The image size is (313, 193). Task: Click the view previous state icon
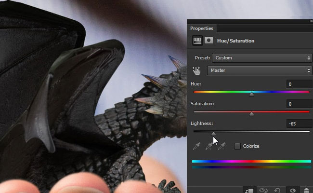263,190
